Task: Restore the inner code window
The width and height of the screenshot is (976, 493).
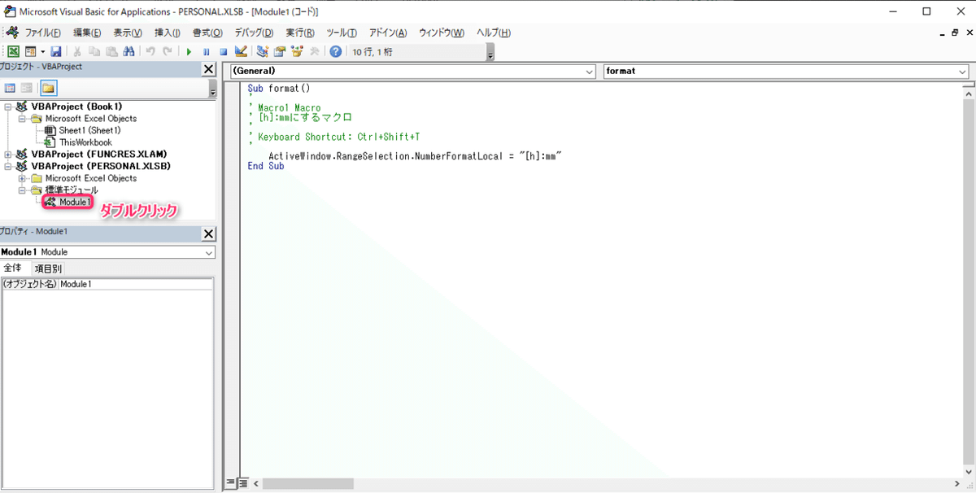Action: (x=955, y=33)
